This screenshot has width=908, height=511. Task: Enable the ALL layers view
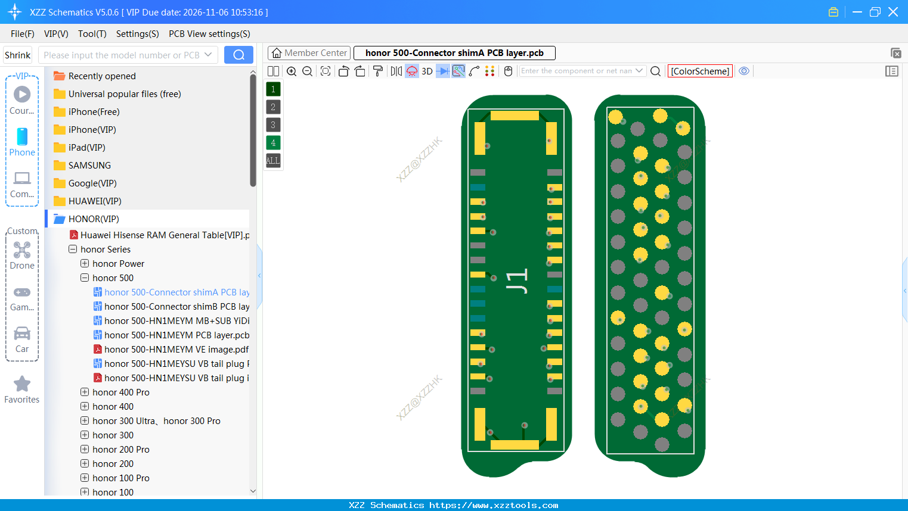[x=272, y=160]
